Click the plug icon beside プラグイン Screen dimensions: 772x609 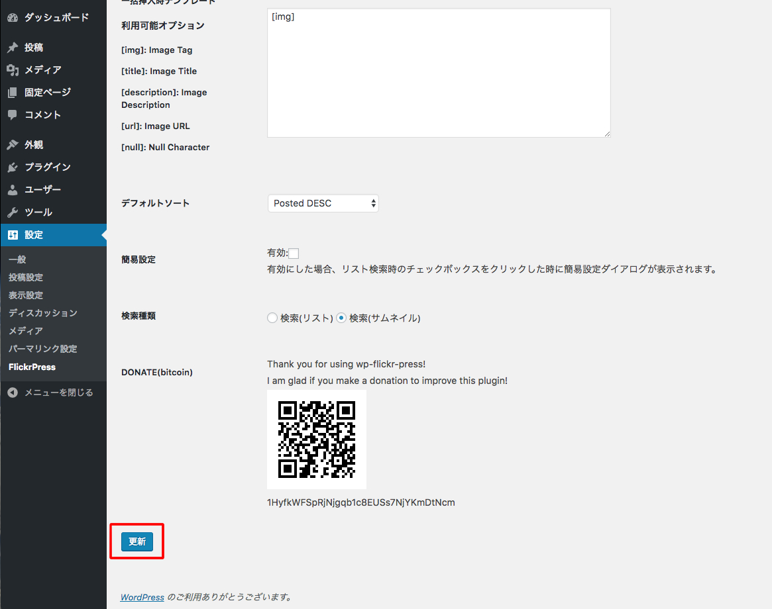pyautogui.click(x=13, y=167)
